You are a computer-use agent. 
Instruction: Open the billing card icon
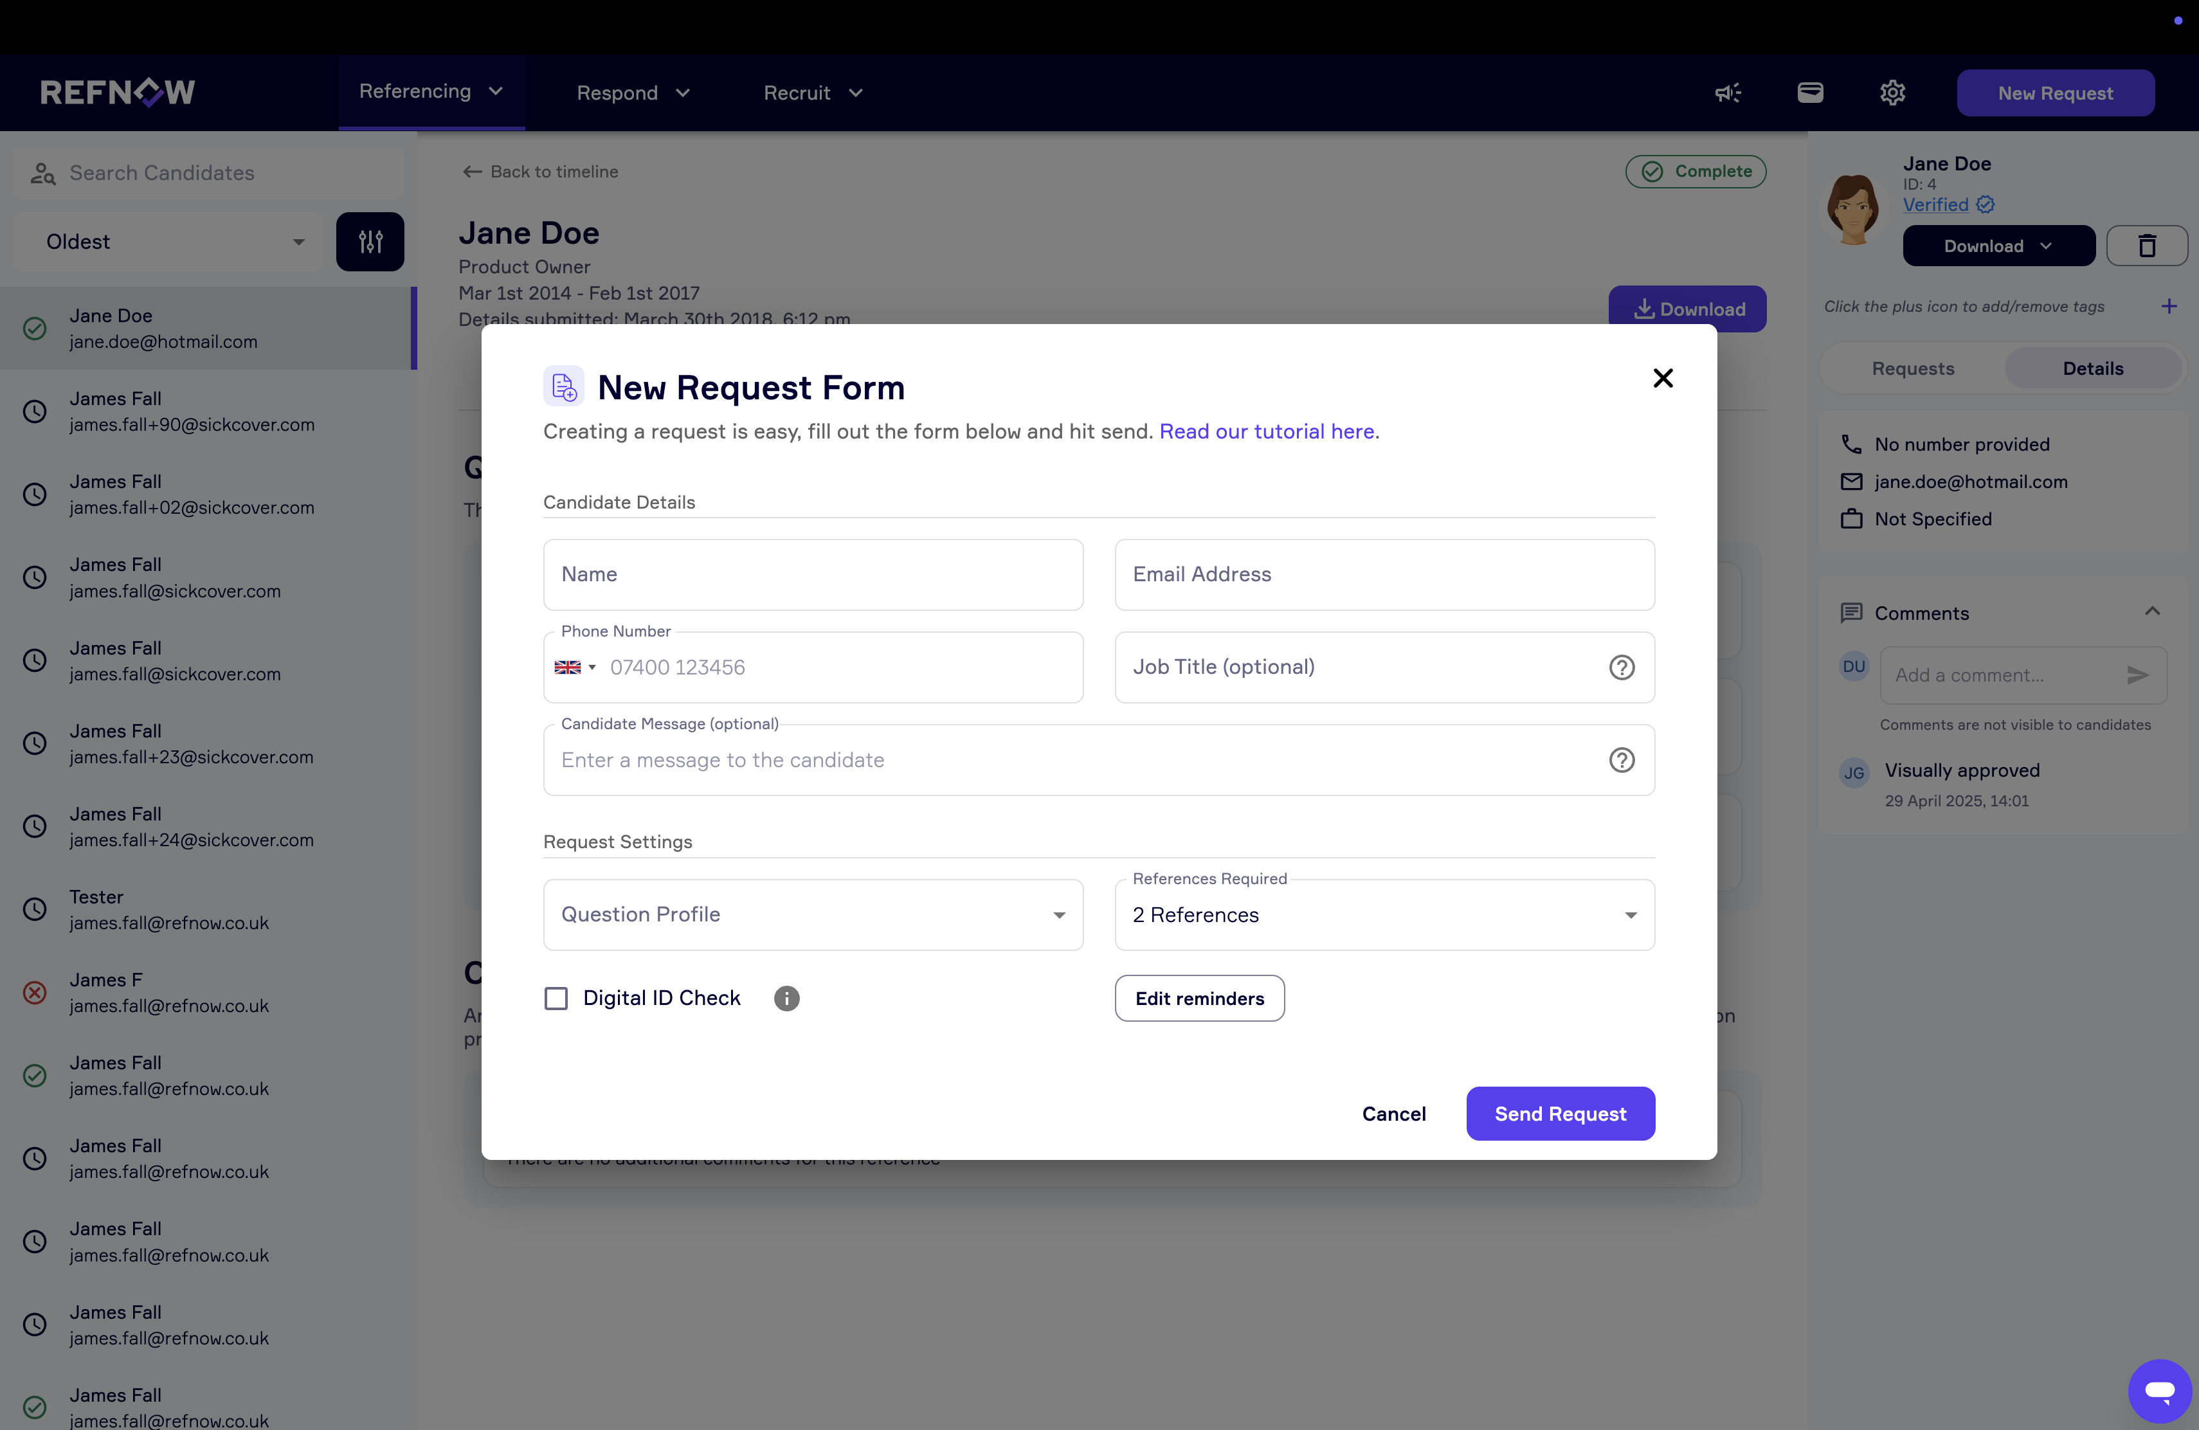(x=1810, y=93)
